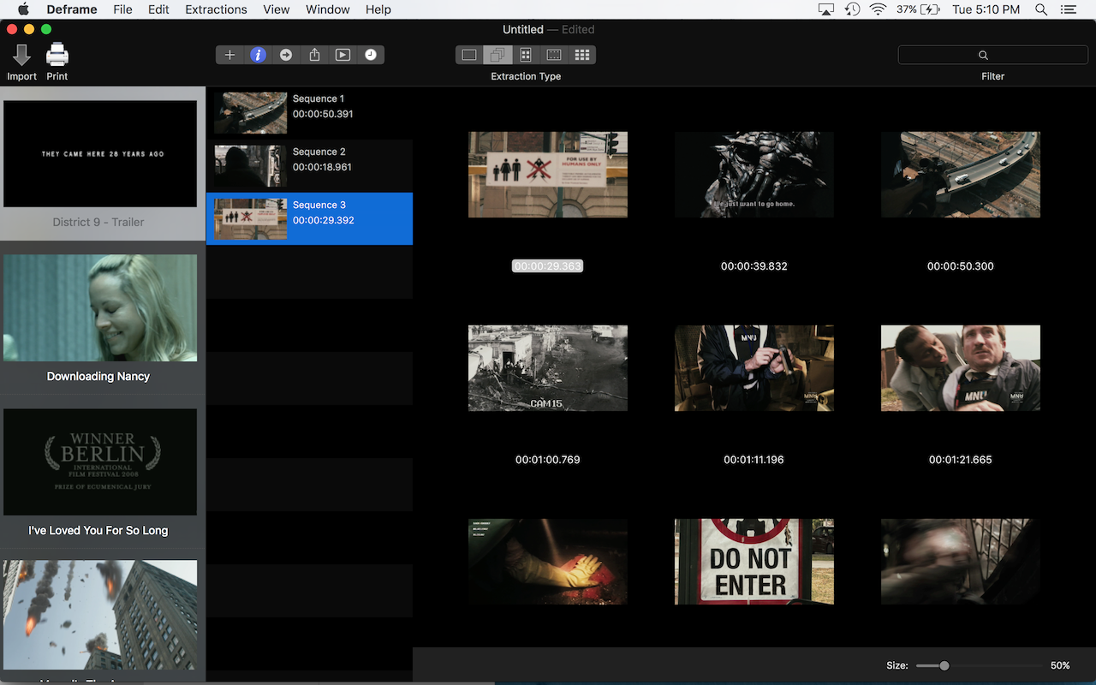Click the alien frame at 00:00:39.832
Image resolution: width=1096 pixels, height=685 pixels.
coord(754,175)
